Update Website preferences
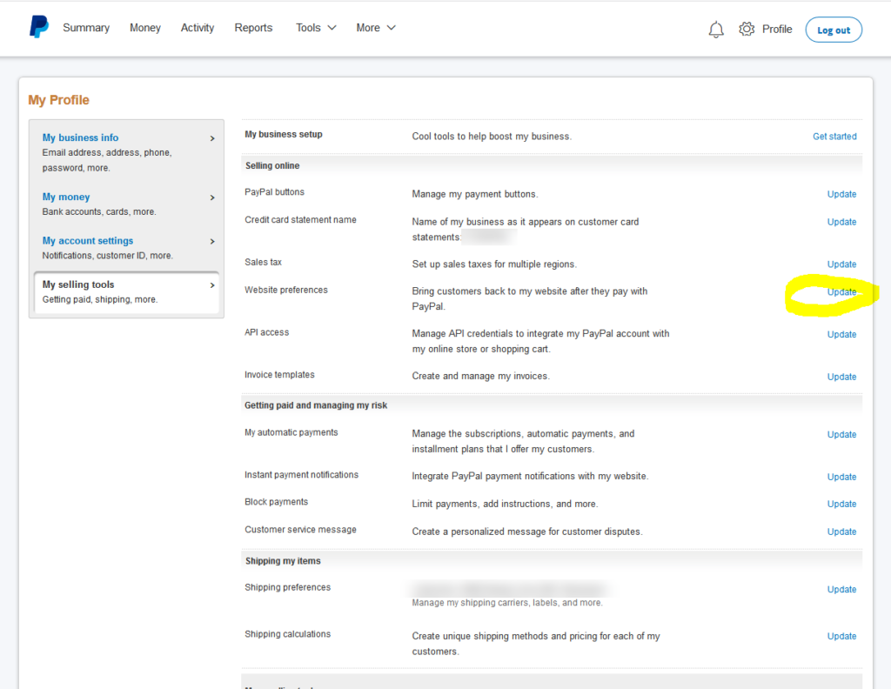 pyautogui.click(x=841, y=292)
